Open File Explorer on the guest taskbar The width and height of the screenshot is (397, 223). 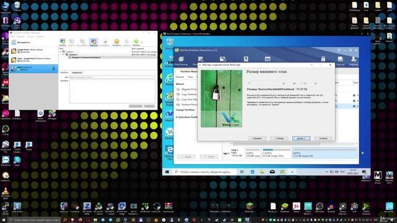[x=262, y=172]
